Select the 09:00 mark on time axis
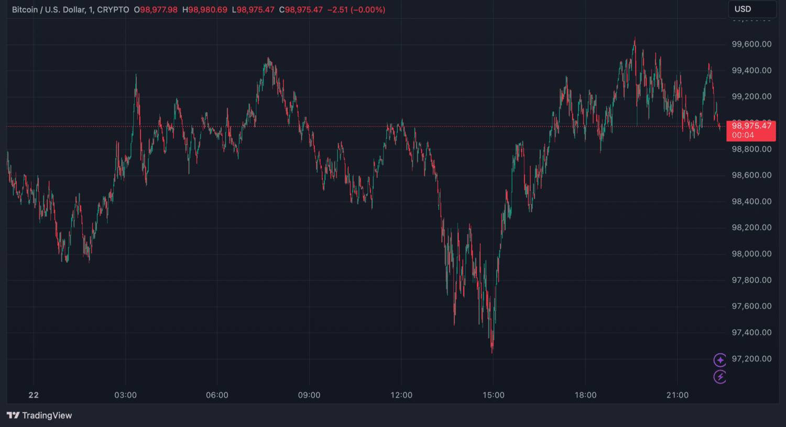This screenshot has width=786, height=427. [309, 395]
